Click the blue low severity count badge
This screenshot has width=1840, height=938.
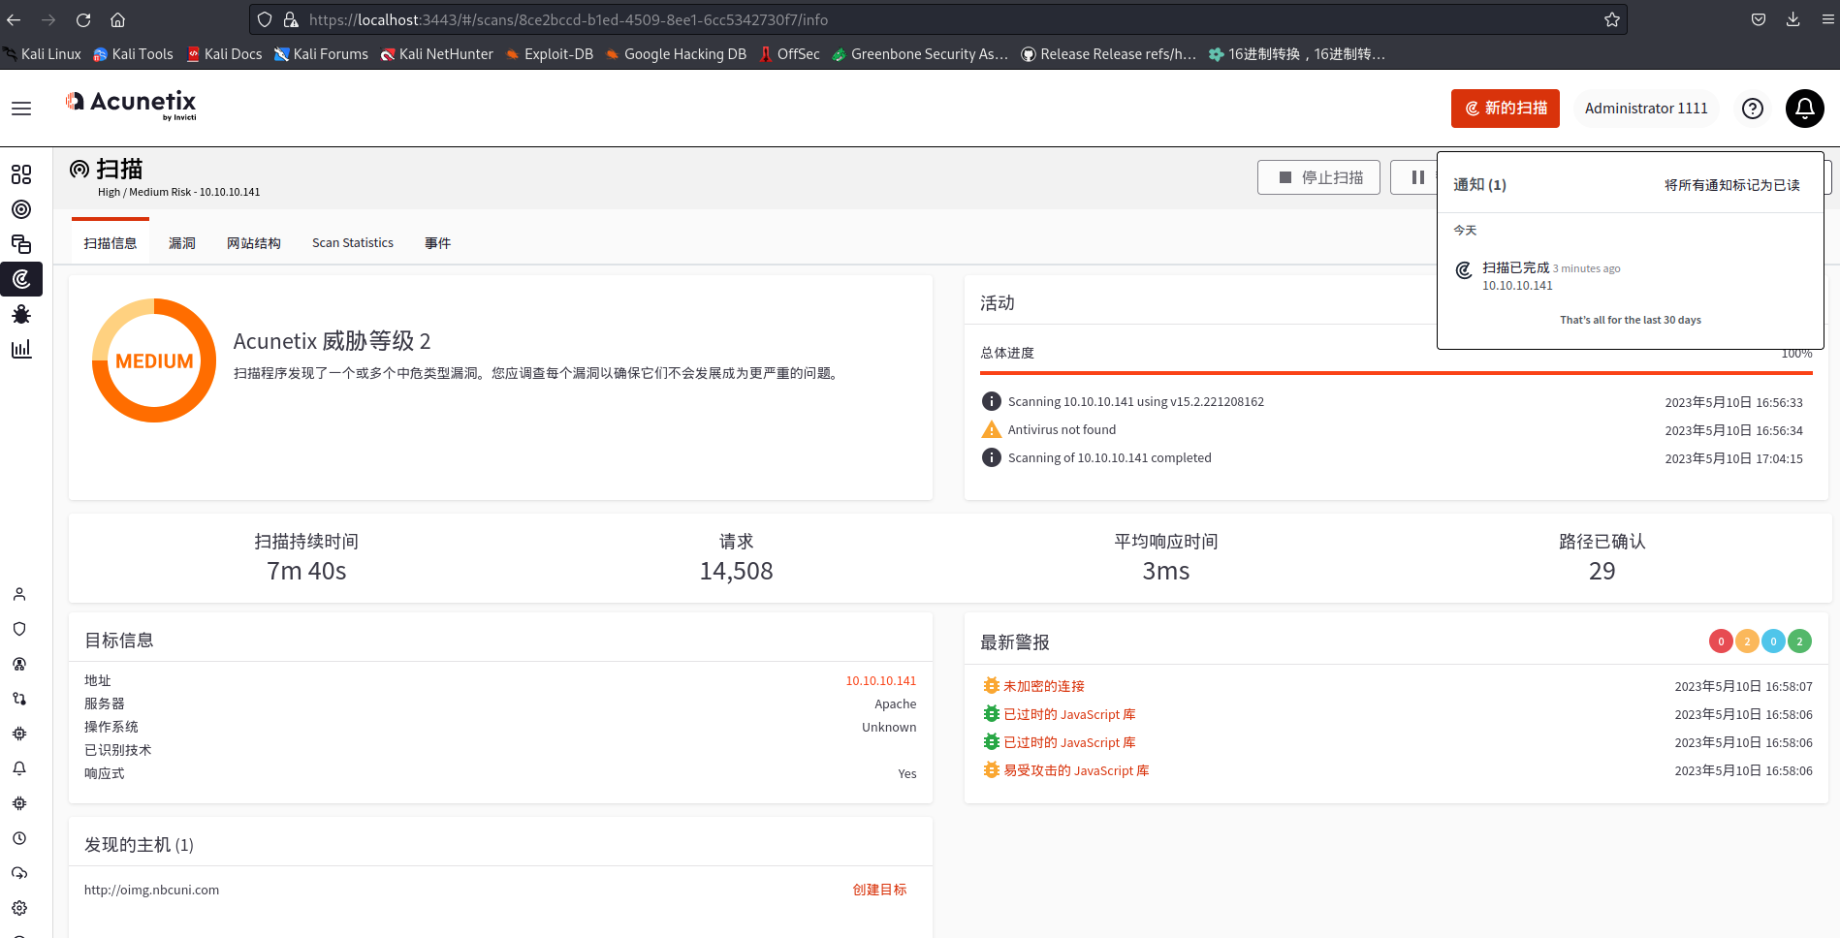(x=1773, y=641)
